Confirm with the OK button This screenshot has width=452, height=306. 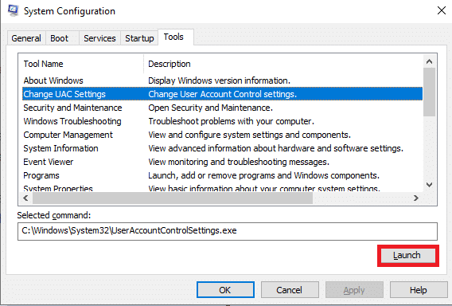pos(225,290)
